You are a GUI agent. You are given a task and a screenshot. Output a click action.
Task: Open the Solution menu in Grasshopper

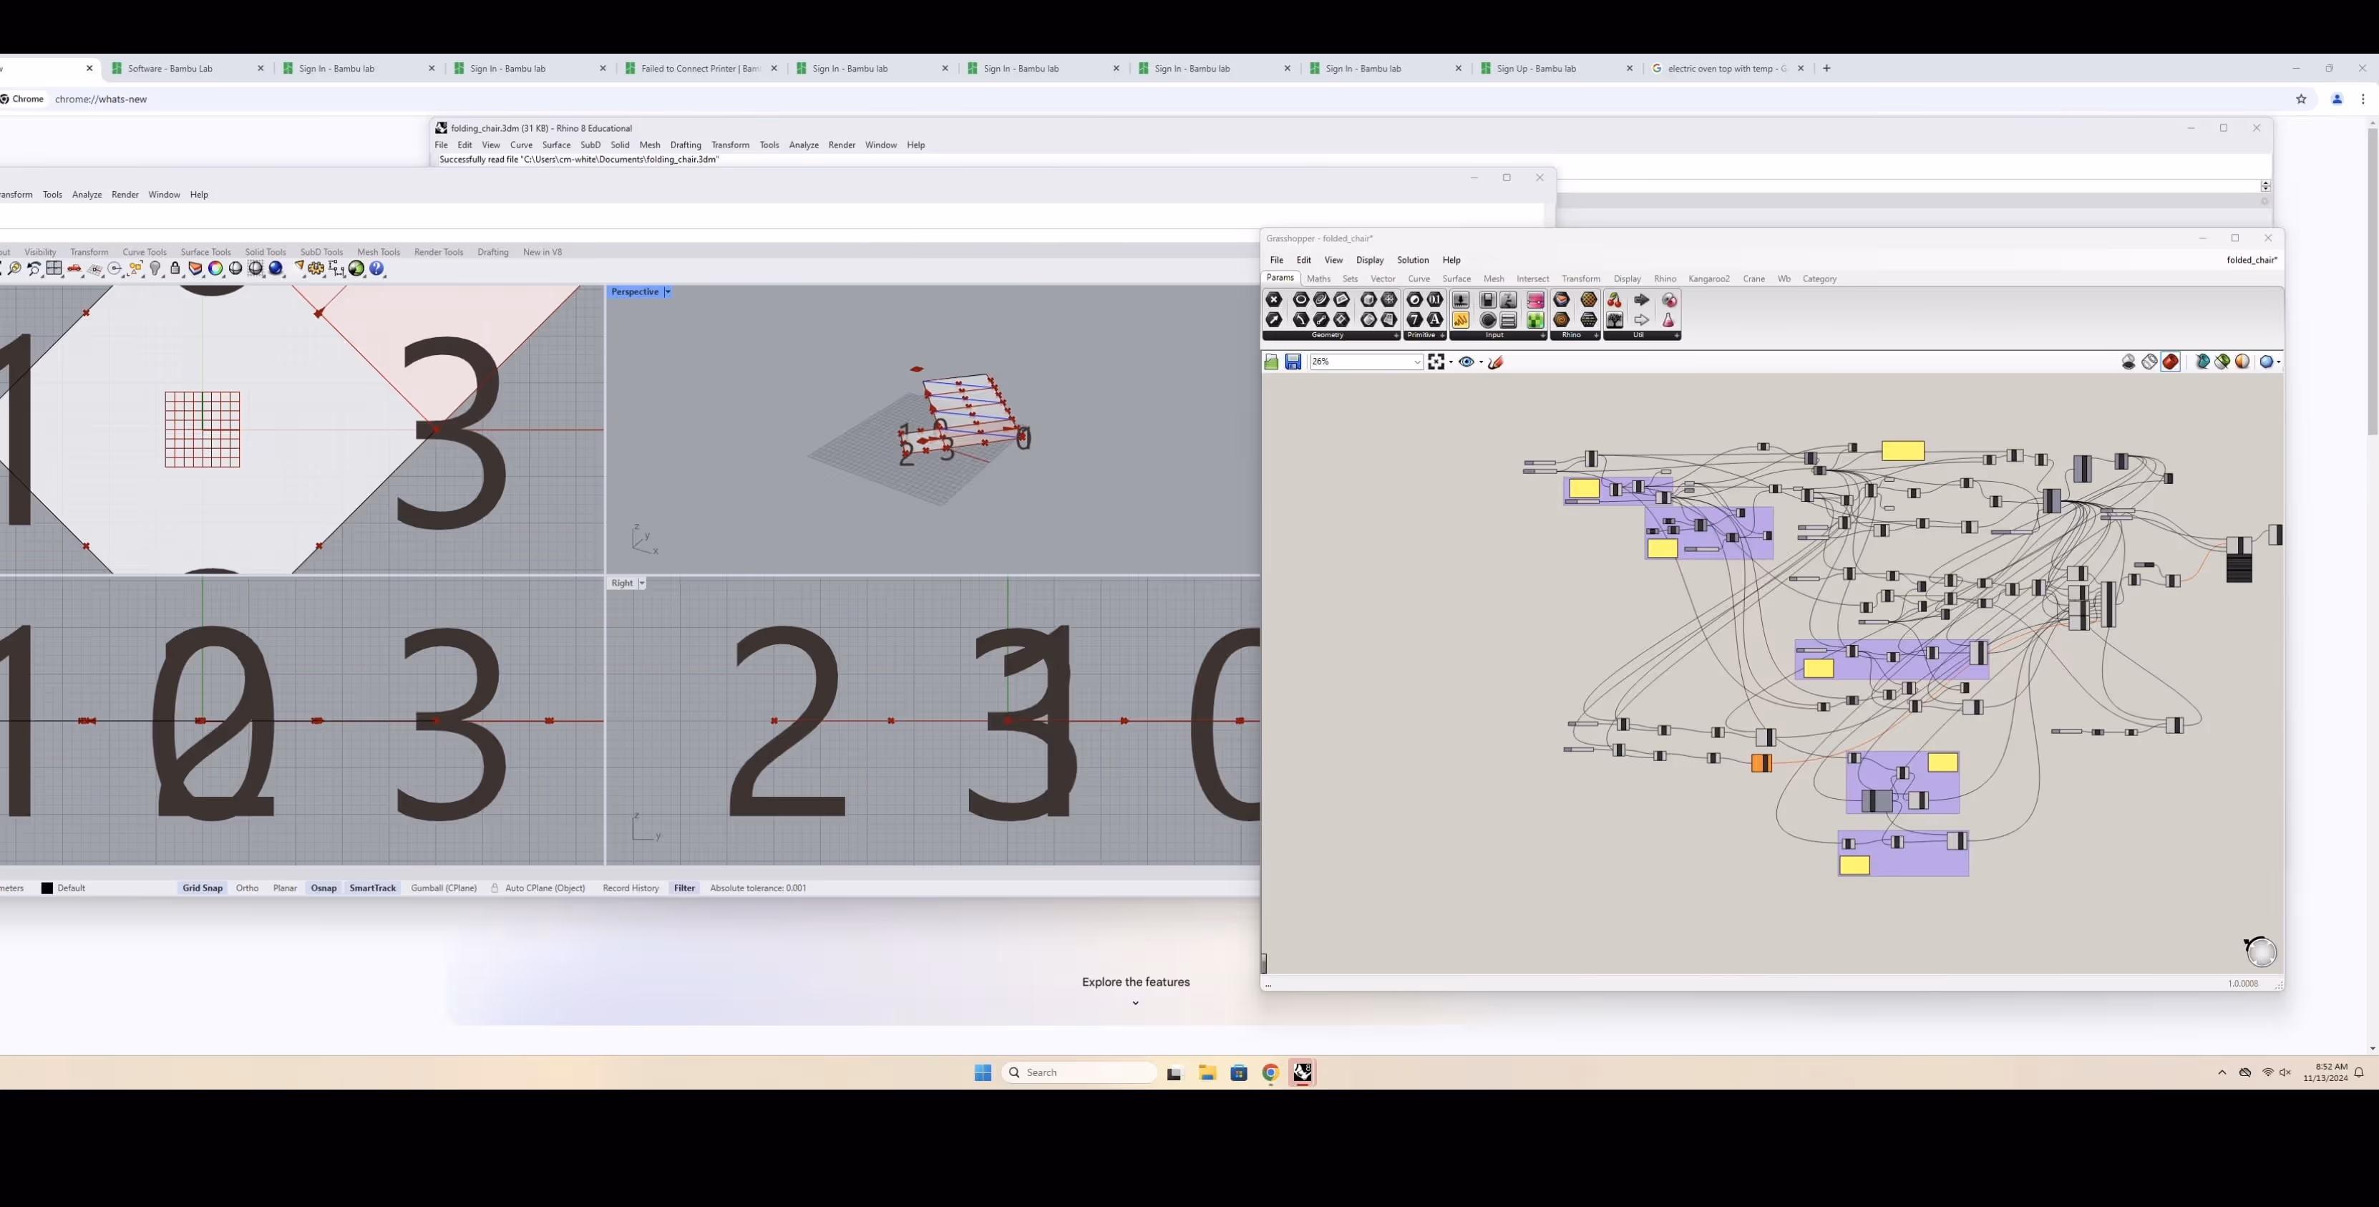[x=1412, y=261]
